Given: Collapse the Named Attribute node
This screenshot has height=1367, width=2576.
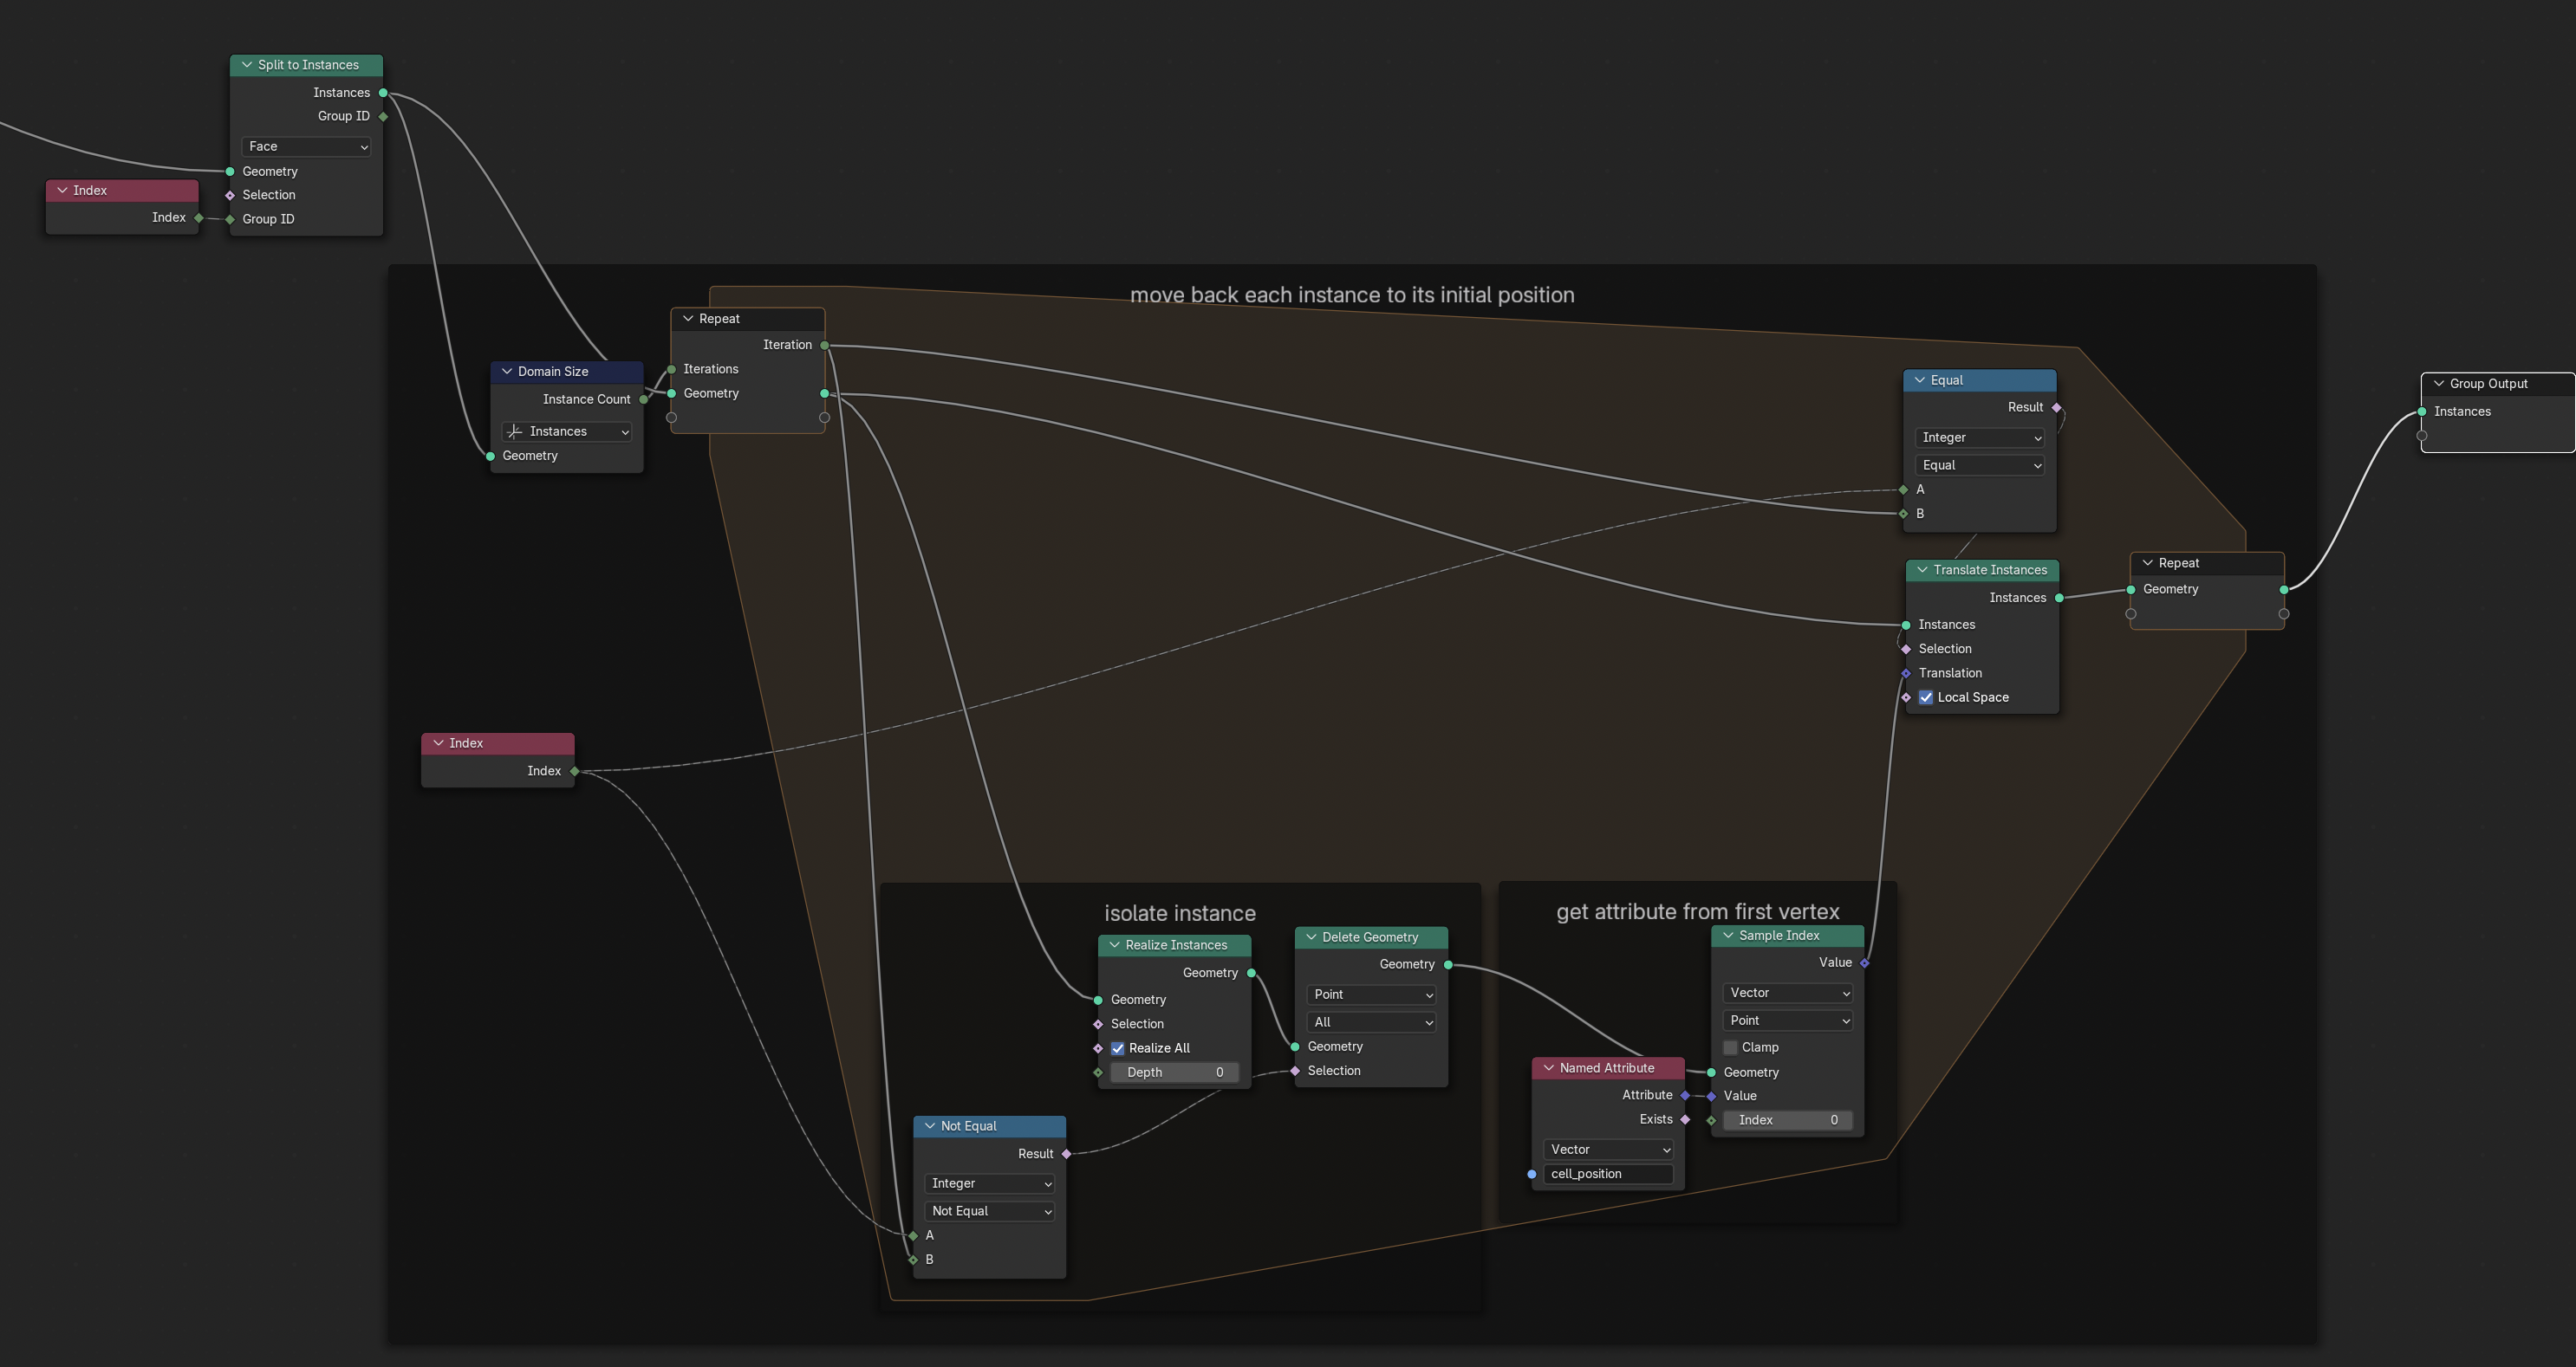Looking at the screenshot, I should (1549, 1068).
